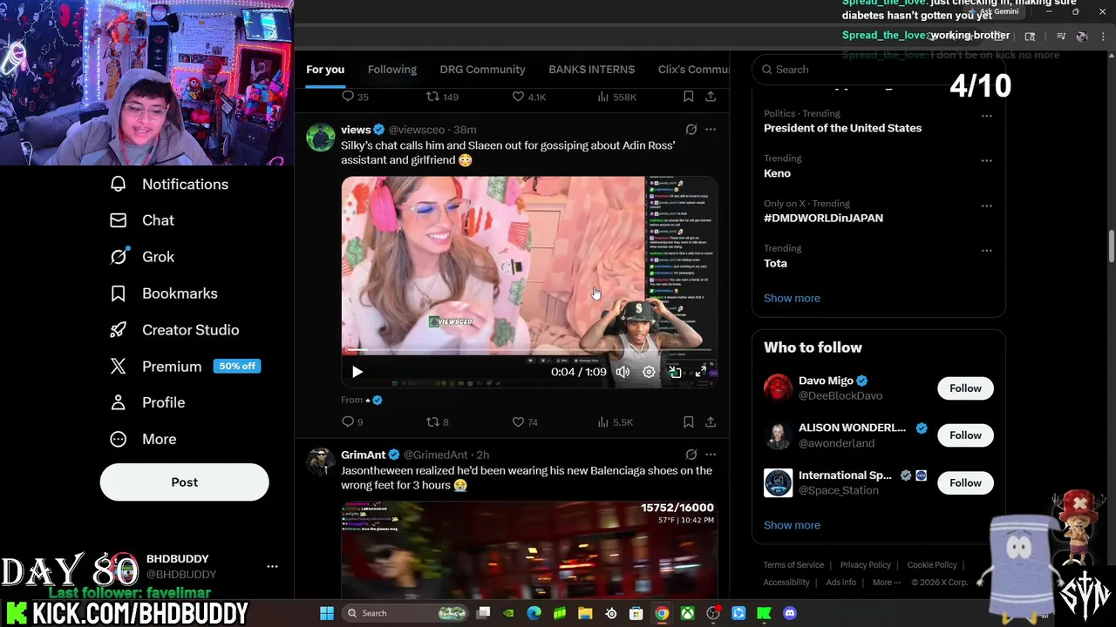
Task: Repost the post with 149 reposts
Action: [x=432, y=97]
